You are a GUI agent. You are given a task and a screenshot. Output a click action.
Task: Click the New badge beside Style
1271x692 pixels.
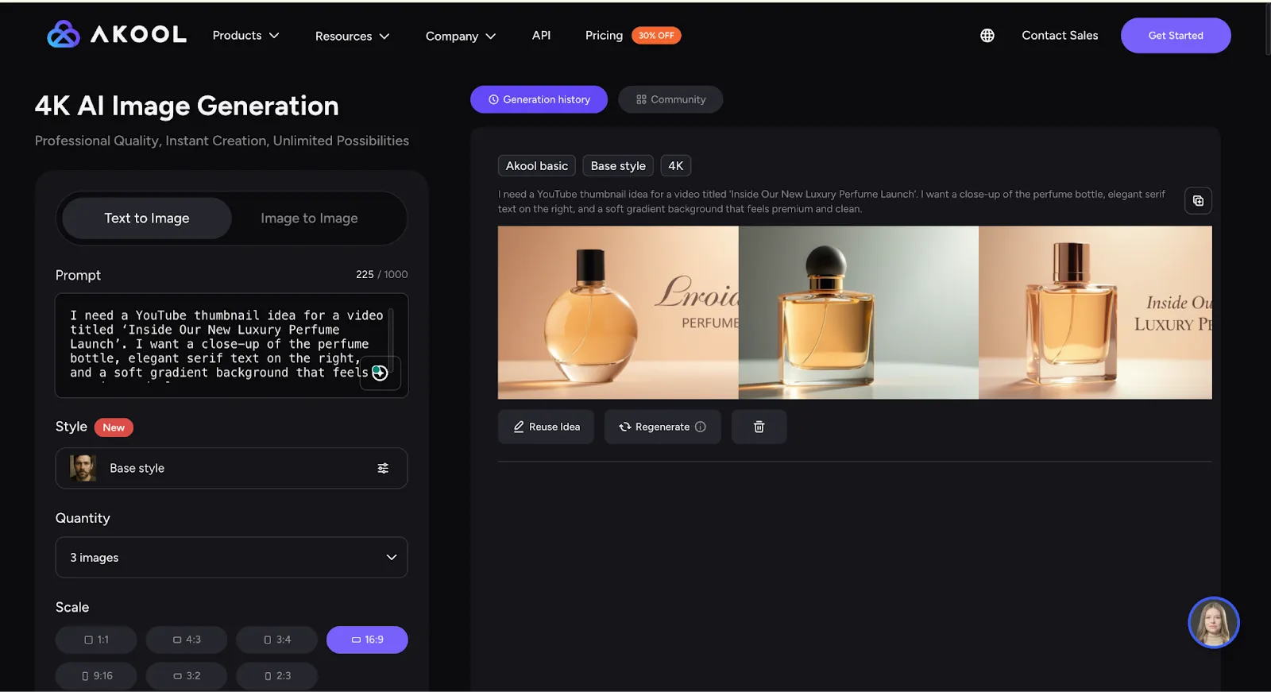click(114, 427)
